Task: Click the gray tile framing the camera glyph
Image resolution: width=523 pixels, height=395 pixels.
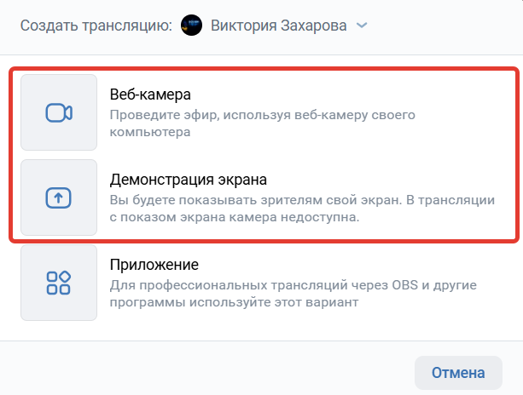Action: 59,112
